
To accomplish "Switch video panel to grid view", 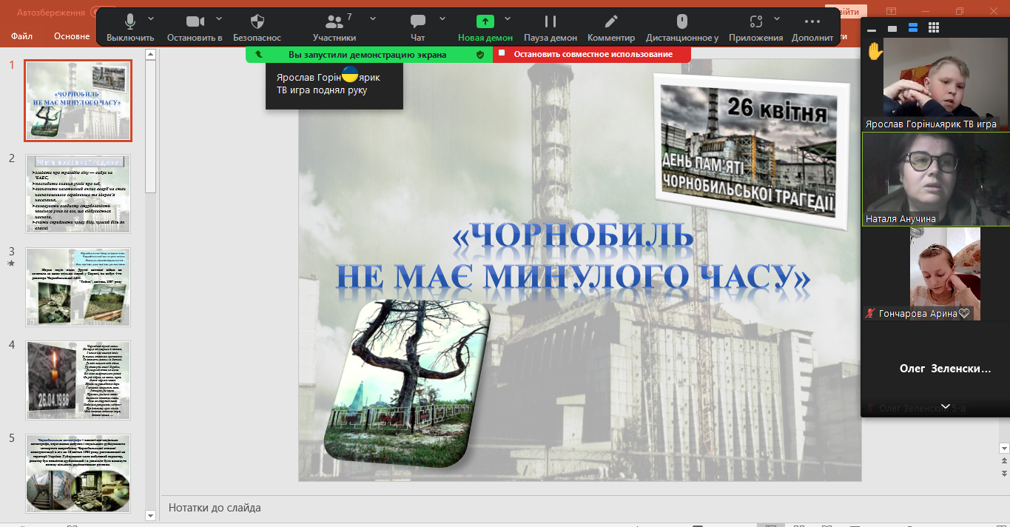I will [934, 28].
